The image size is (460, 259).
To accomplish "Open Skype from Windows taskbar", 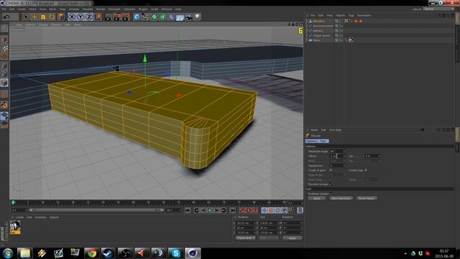I will click(x=175, y=253).
